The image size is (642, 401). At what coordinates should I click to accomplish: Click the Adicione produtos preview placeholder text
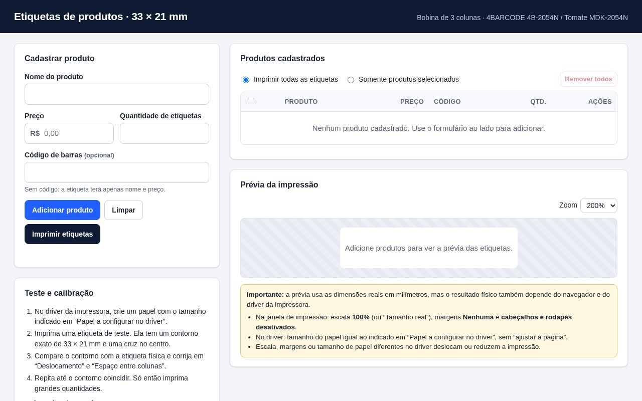(429, 248)
